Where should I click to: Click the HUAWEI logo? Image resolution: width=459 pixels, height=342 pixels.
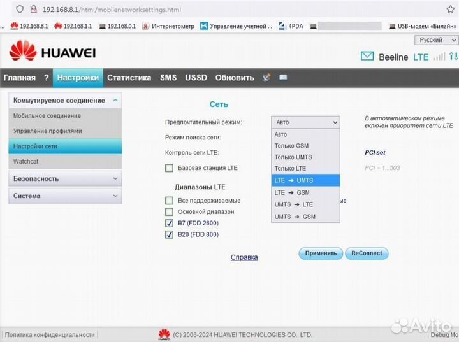click(x=52, y=51)
